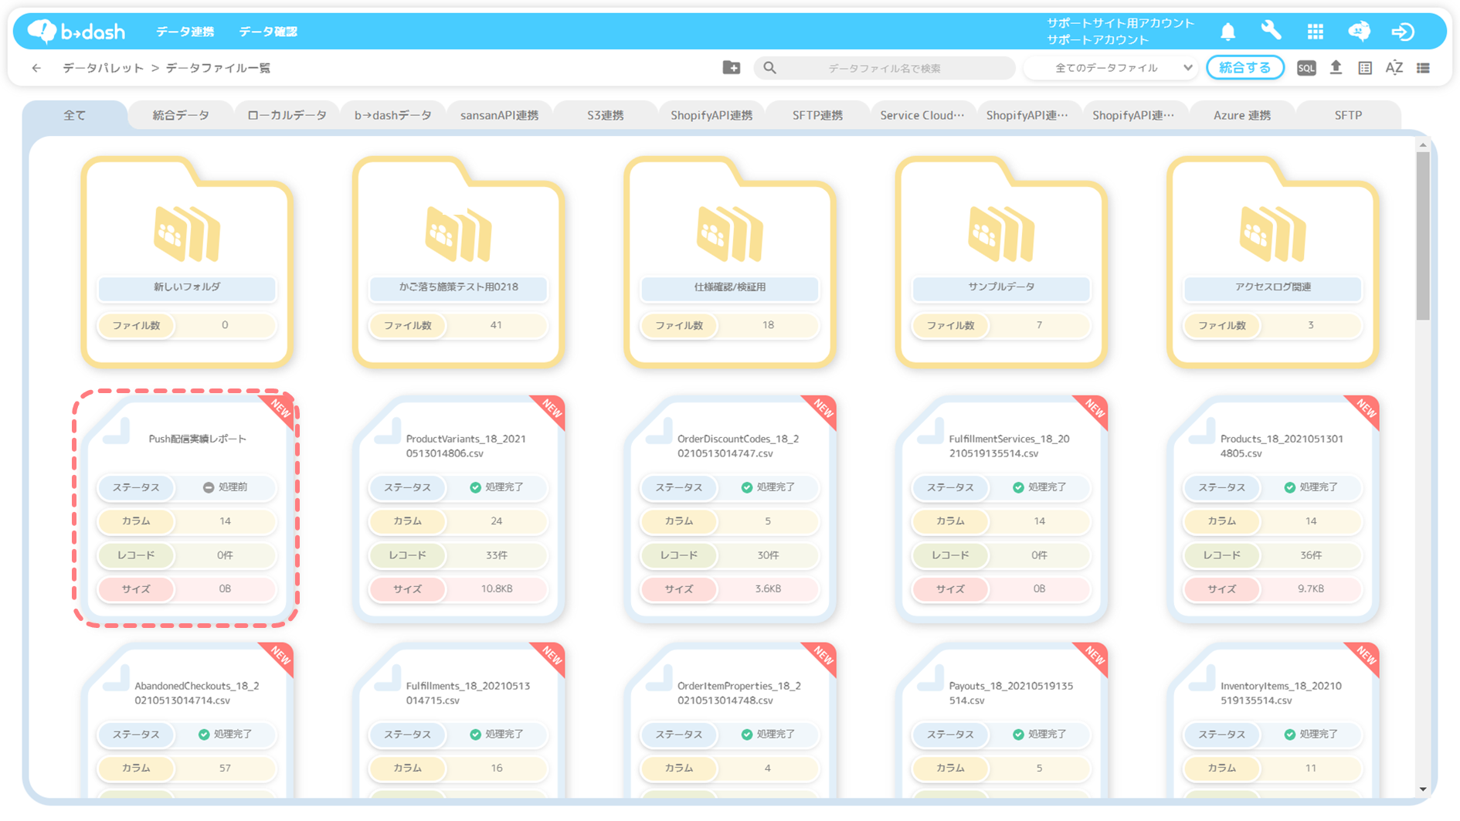Screen dimensions: 1460x821
Task: Select the Push配信実績レポート file card
Action: (x=186, y=508)
